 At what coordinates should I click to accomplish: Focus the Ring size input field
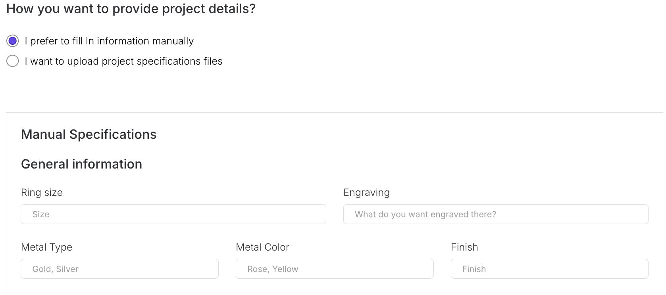(x=173, y=214)
